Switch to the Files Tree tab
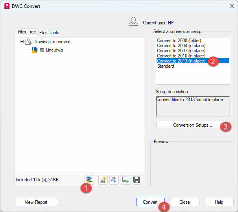Screen dimensions: 238x212 click(x=27, y=32)
